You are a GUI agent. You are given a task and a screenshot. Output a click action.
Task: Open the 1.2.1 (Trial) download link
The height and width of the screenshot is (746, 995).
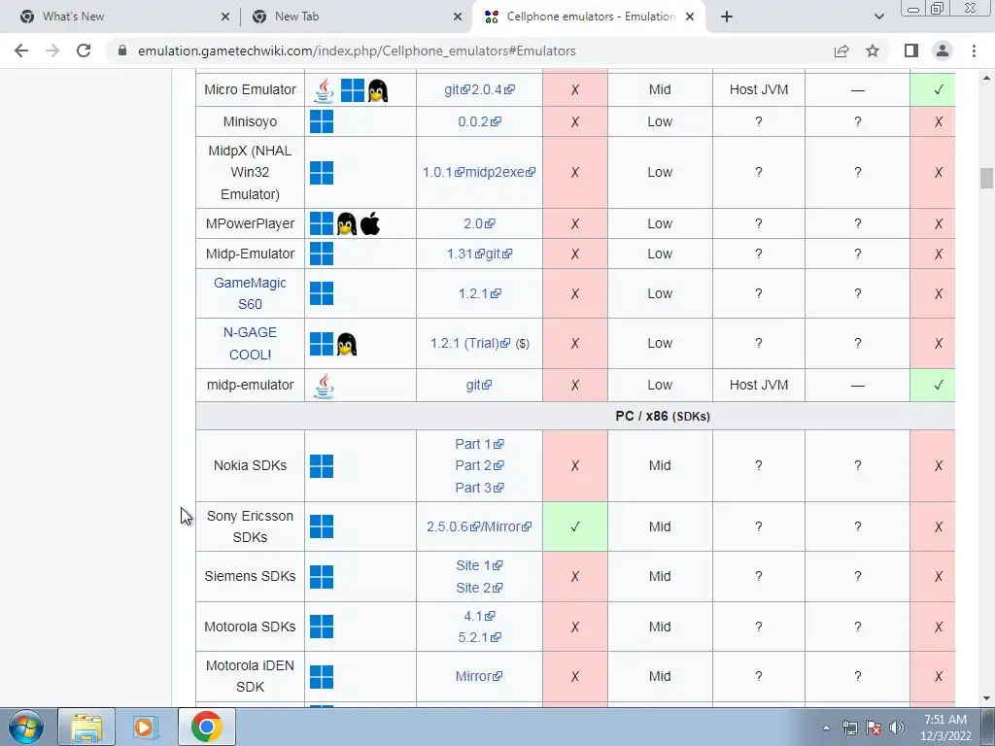pos(470,343)
